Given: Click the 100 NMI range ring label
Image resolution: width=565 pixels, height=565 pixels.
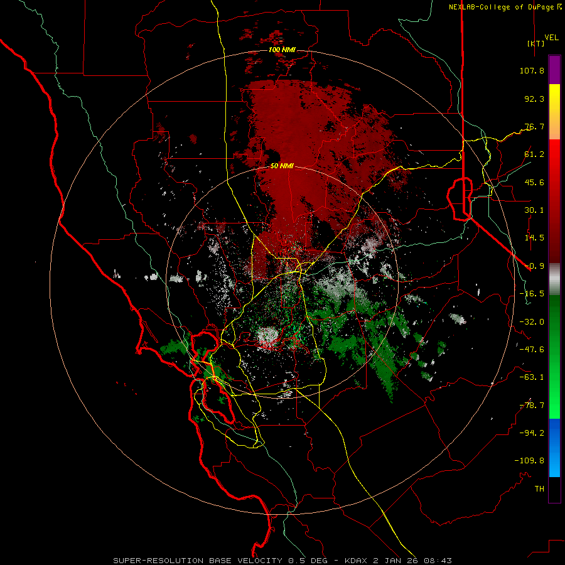Looking at the screenshot, I should pos(282,50).
